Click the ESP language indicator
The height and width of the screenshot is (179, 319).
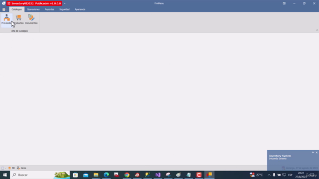click(290, 175)
